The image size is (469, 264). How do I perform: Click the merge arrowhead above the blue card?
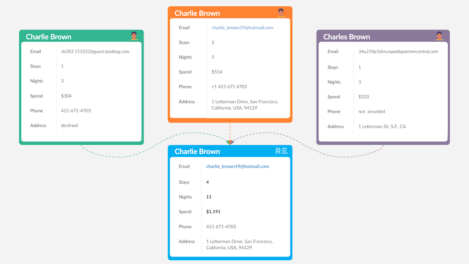(230, 142)
